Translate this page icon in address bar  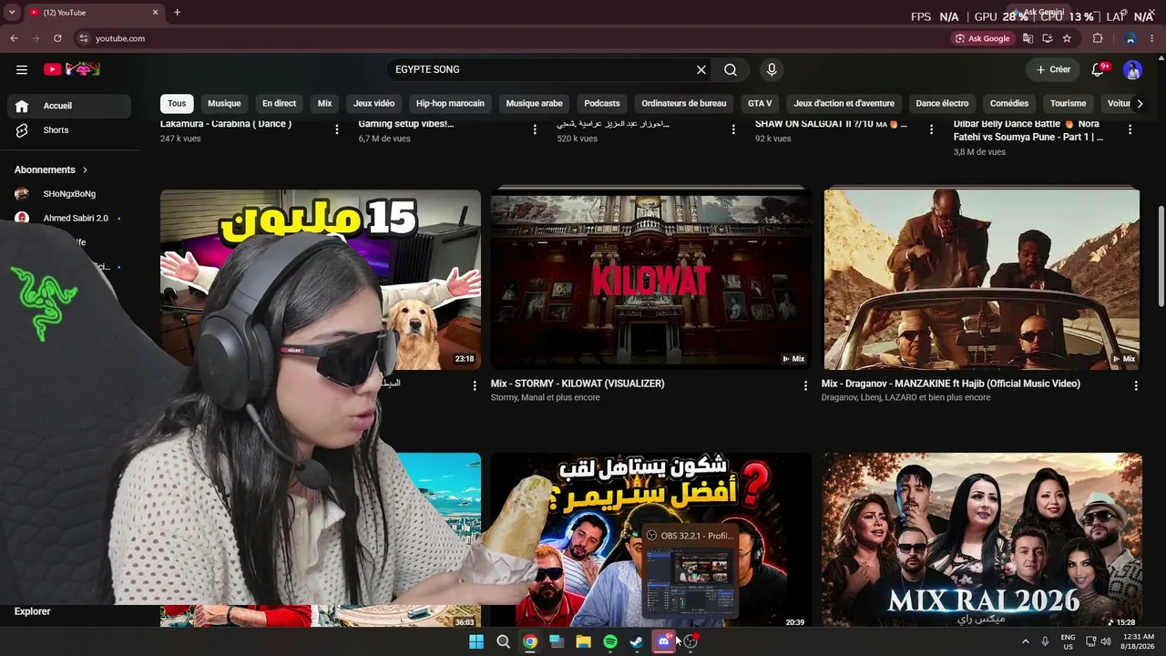click(1028, 38)
